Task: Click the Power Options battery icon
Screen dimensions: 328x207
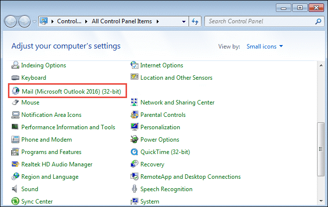Action: (x=134, y=139)
